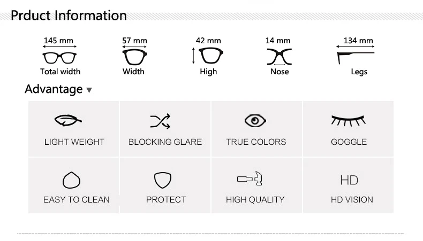Expand the Advantage section triangle
The height and width of the screenshot is (241, 423).
click(89, 90)
